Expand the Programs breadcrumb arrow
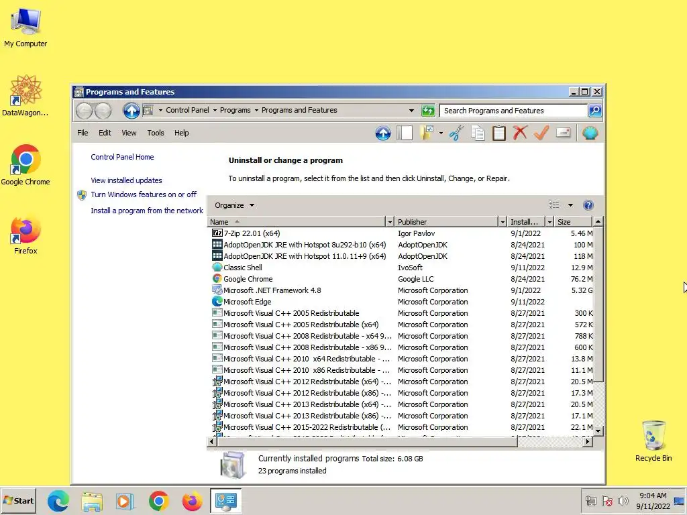 [257, 111]
